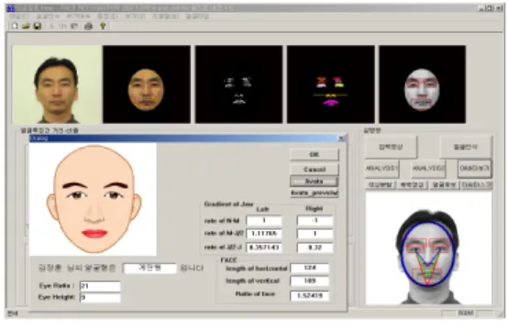Click the grayscale result image with blue ellipse

pyautogui.click(x=428, y=248)
